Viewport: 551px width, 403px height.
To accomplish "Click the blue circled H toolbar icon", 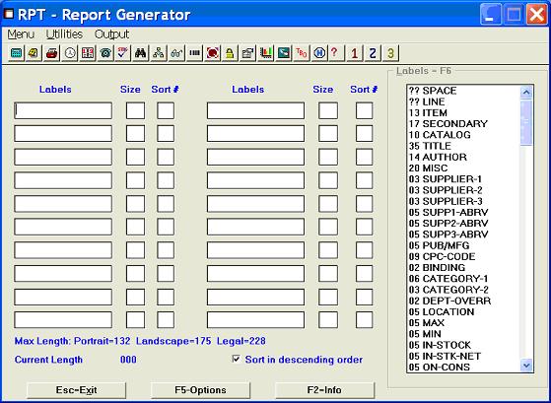I will 319,53.
